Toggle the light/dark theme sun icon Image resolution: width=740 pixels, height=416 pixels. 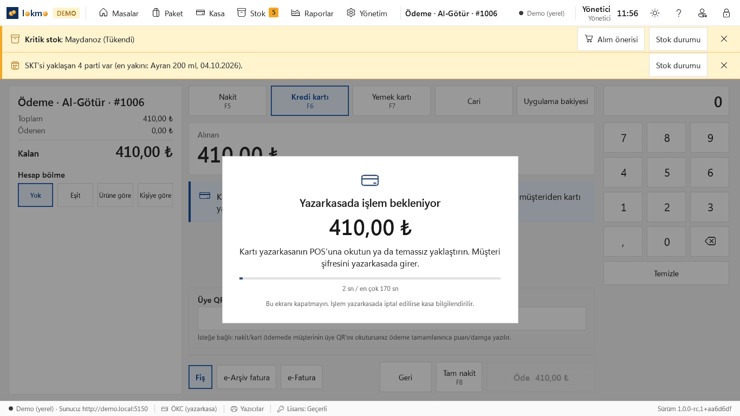[x=655, y=13]
